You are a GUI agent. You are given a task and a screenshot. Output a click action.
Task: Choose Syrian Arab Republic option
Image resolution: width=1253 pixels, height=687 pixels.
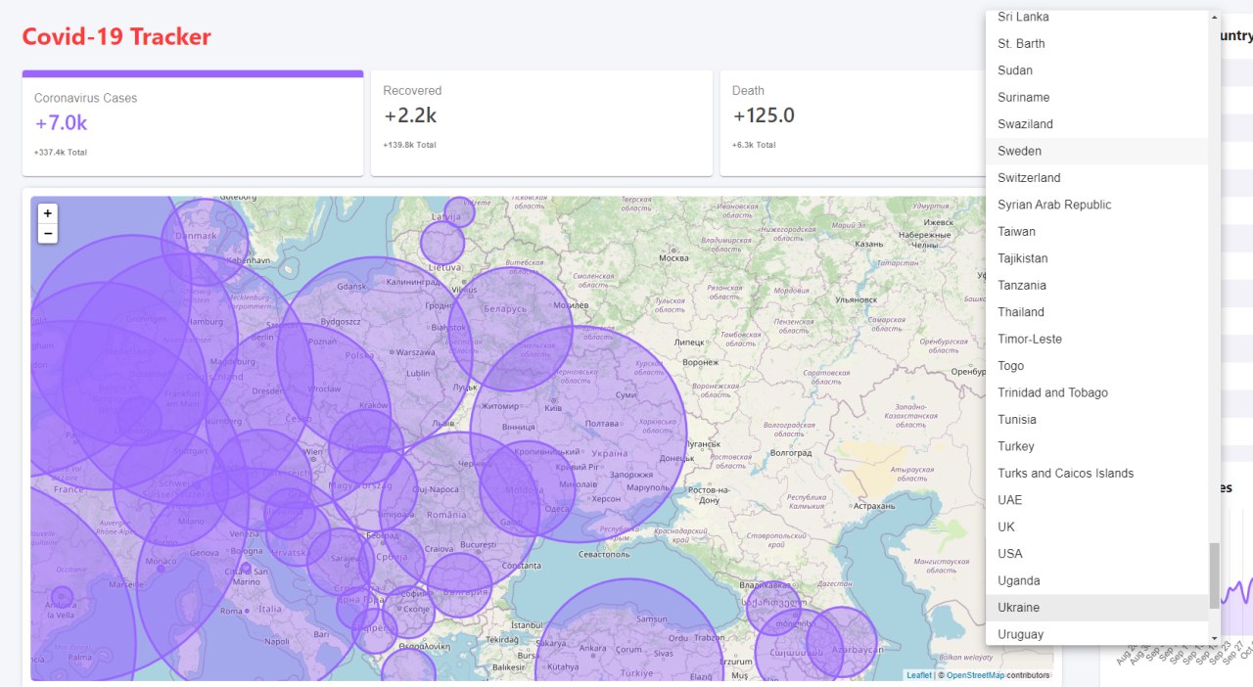pyautogui.click(x=1096, y=205)
